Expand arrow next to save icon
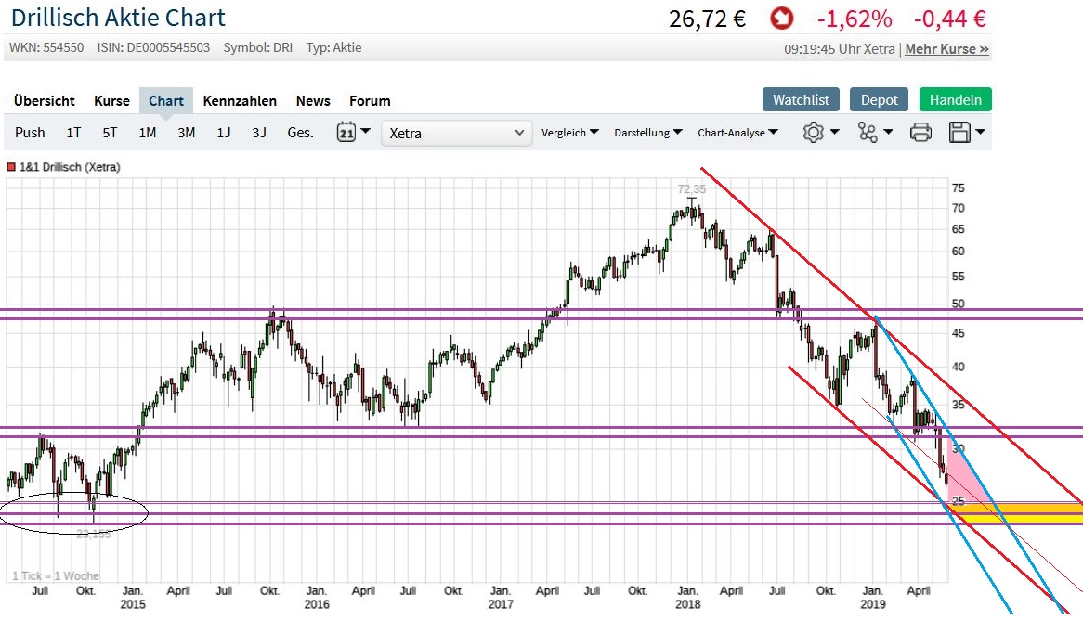 (980, 131)
